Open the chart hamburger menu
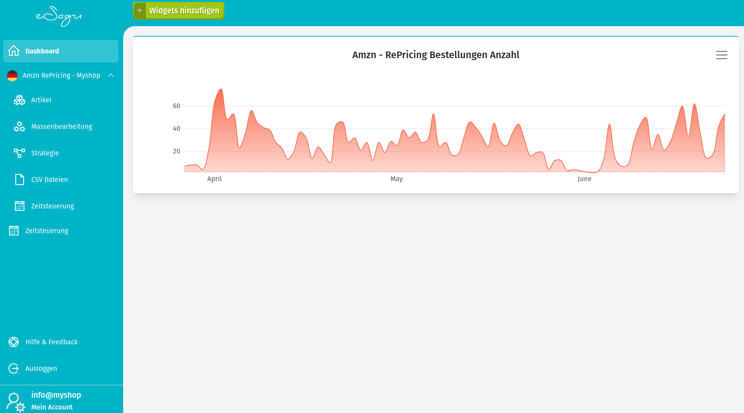Screen dimensions: 744x413 click(722, 55)
